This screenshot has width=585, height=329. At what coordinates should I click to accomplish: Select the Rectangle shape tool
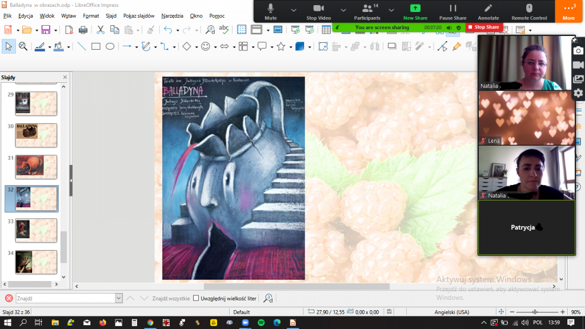coord(96,47)
